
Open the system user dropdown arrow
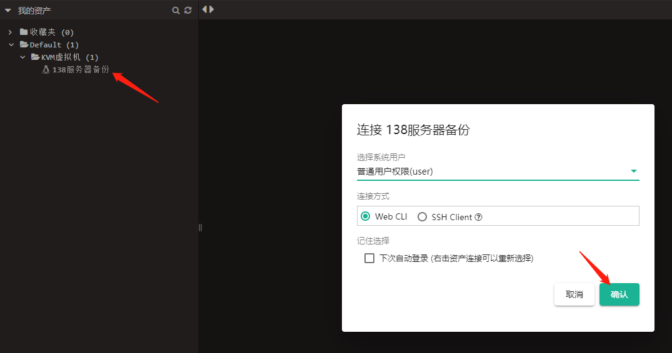[x=633, y=171]
